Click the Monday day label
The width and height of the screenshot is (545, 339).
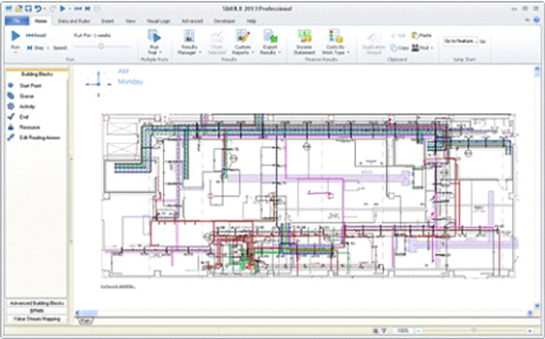[130, 82]
